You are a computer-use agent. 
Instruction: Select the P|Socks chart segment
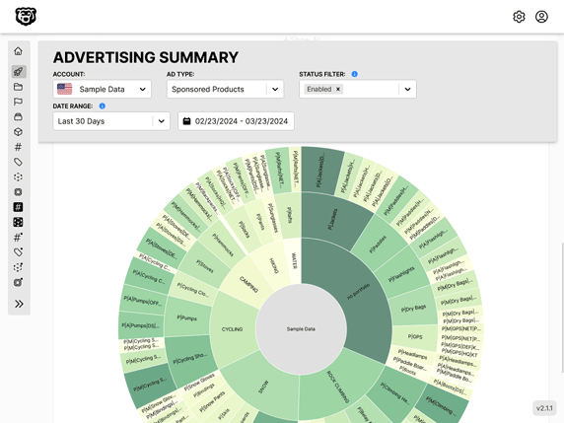pos(244,230)
